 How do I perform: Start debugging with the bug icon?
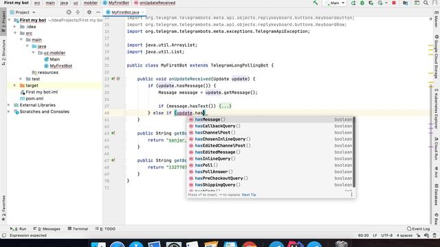[x=362, y=3]
